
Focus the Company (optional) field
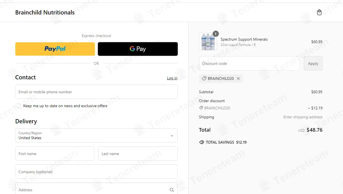pos(96,172)
